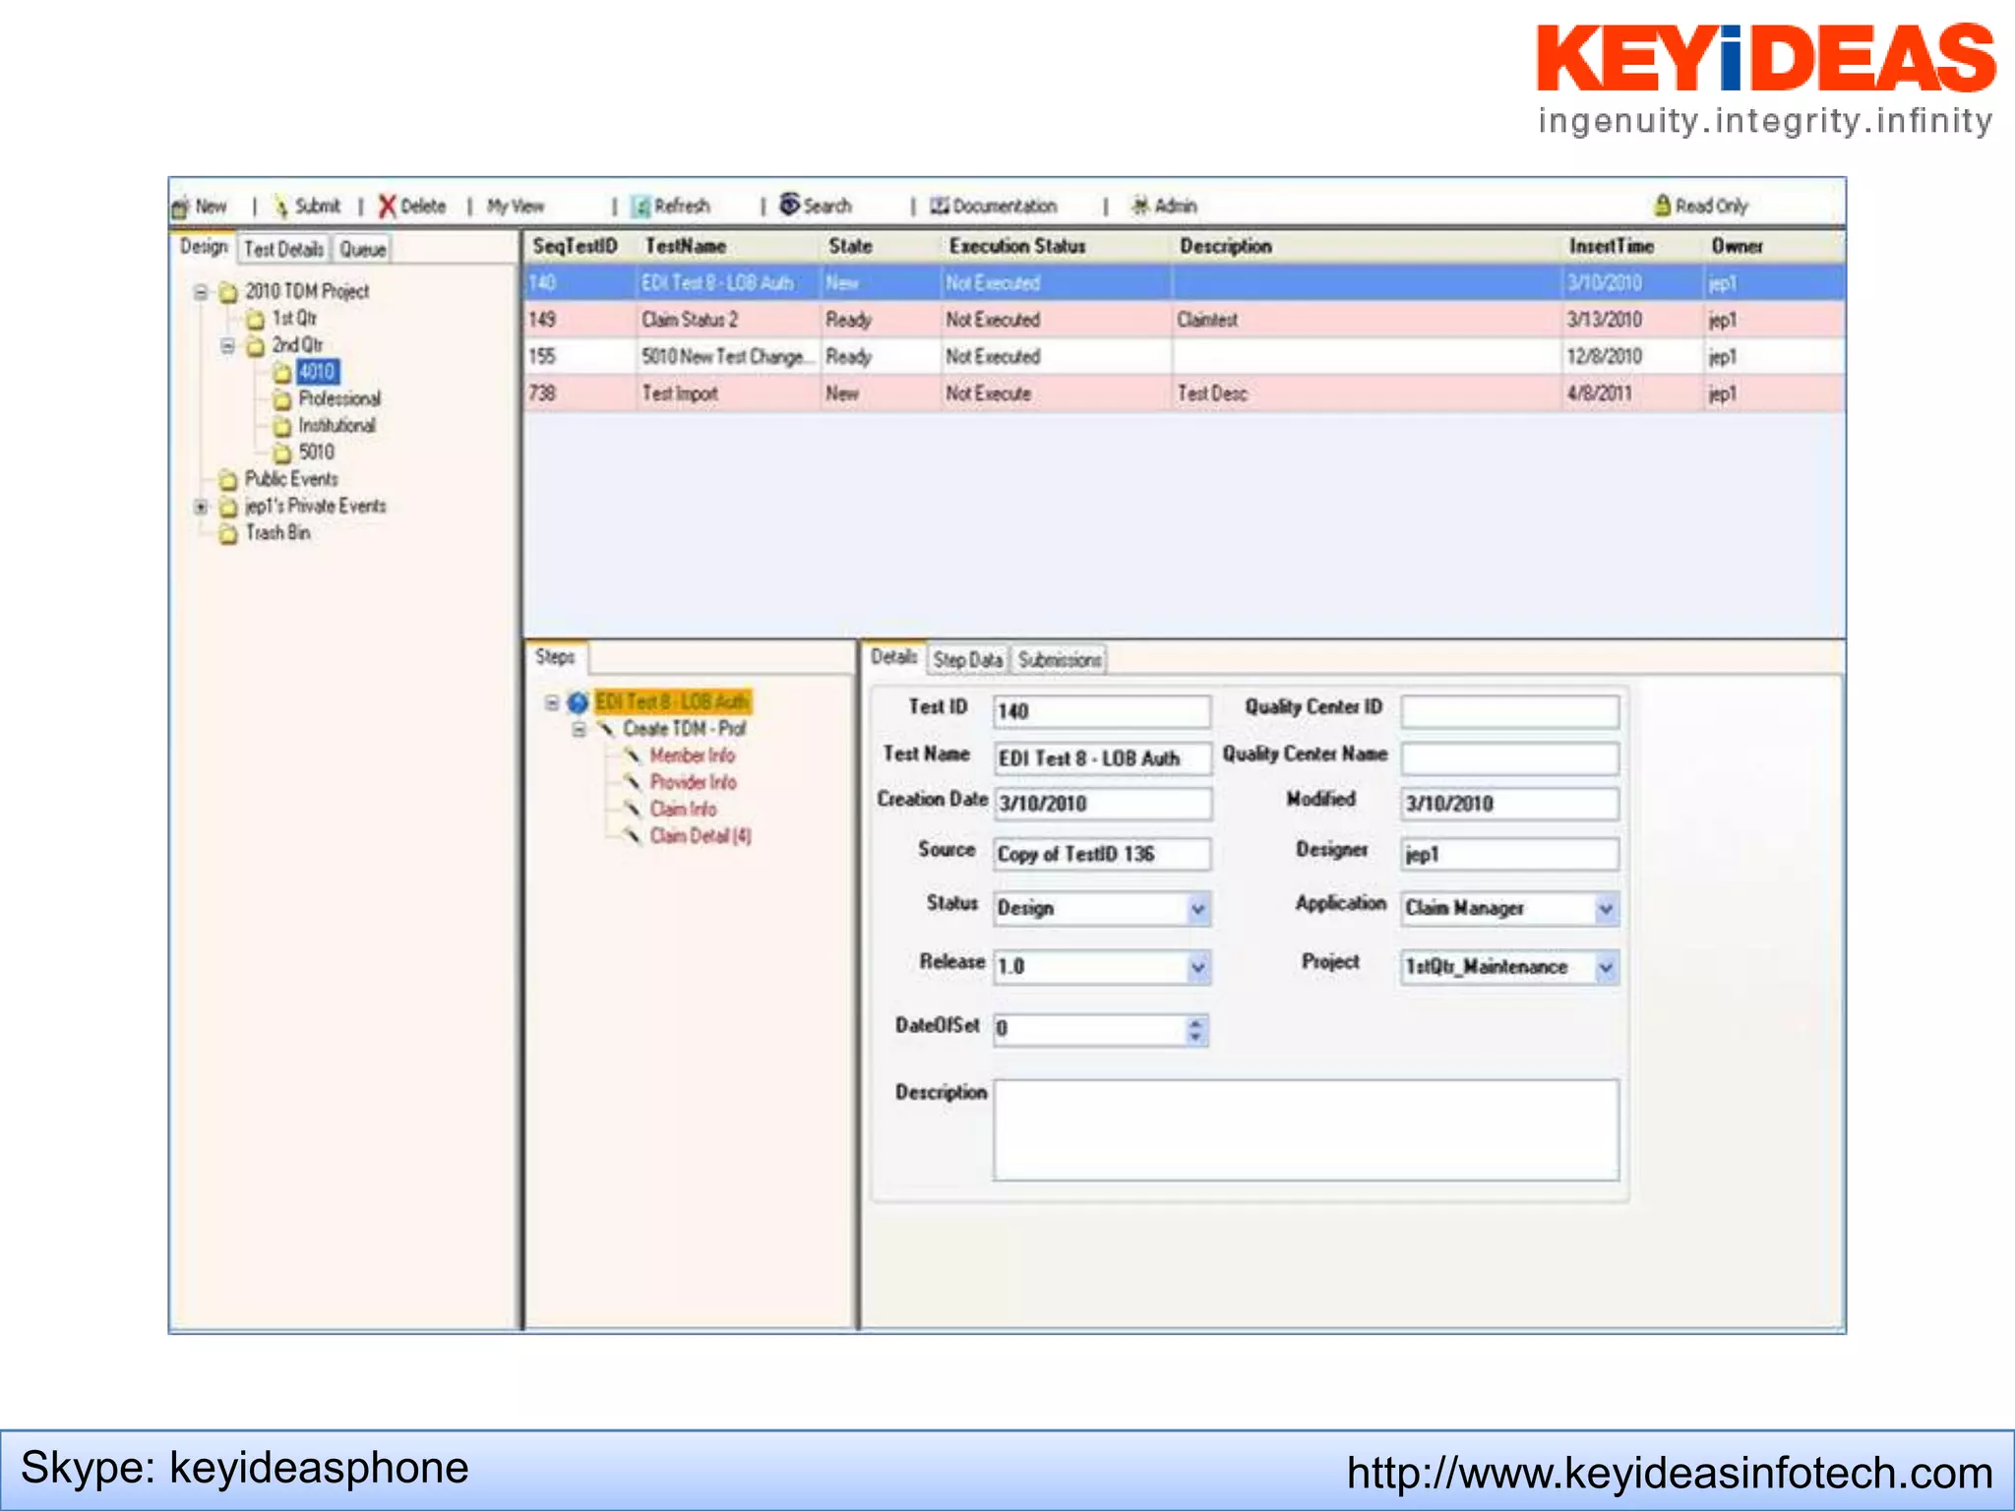Click the Source field 'Copy of TestID 136'
Image resolution: width=2015 pixels, height=1511 pixels.
click(x=1102, y=854)
